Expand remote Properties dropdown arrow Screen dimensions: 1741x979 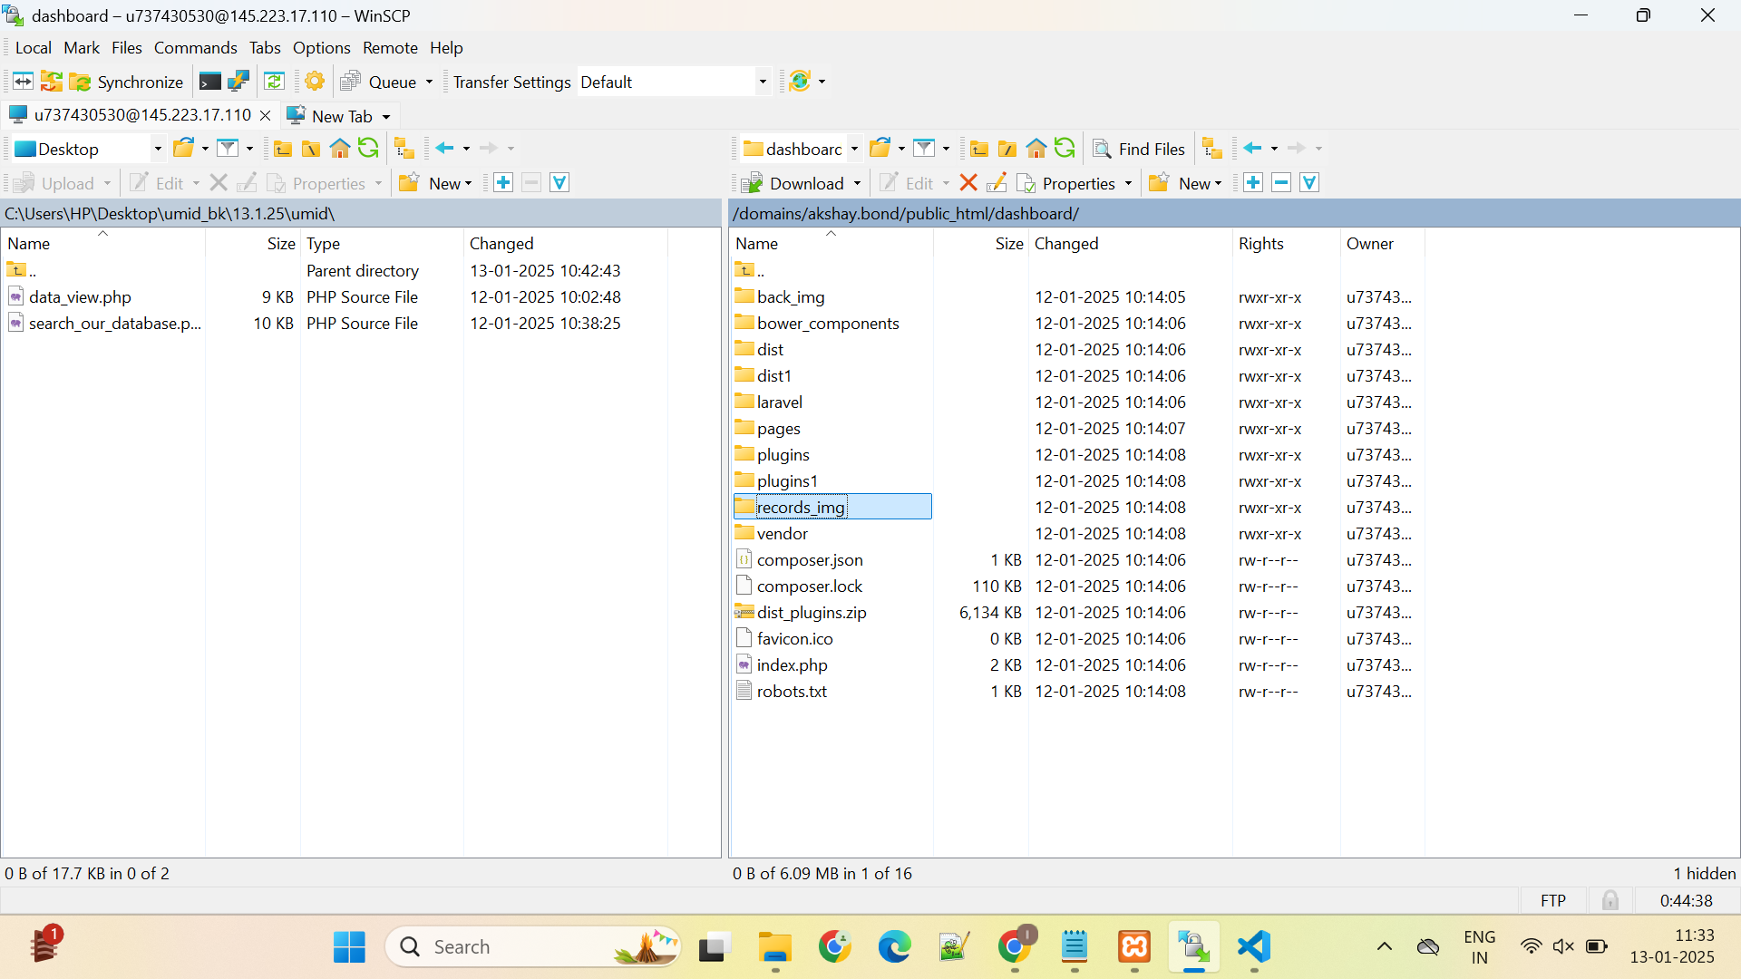pyautogui.click(x=1128, y=183)
